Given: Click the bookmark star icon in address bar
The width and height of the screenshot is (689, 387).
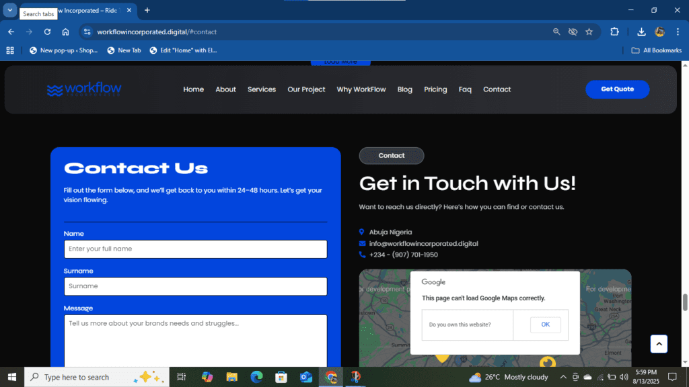Looking at the screenshot, I should (x=589, y=32).
